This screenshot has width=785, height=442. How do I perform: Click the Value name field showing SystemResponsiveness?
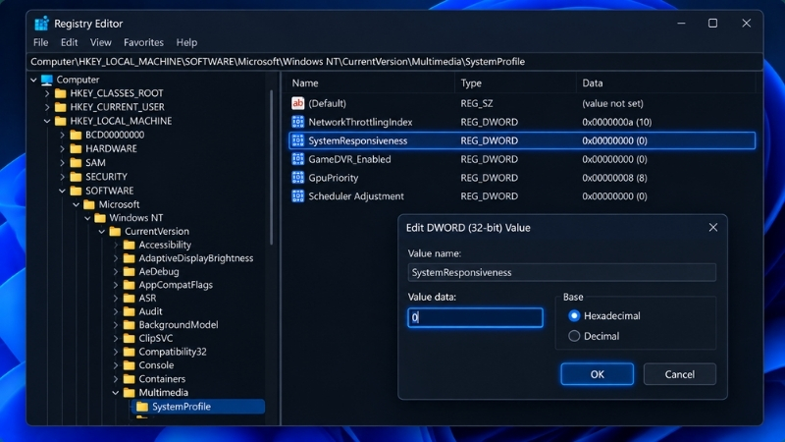561,273
